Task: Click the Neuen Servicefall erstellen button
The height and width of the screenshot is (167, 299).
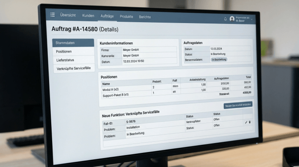Action: click(238, 105)
